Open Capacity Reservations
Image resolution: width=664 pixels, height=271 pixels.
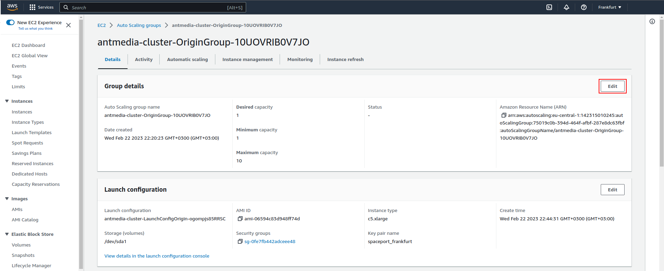click(36, 184)
